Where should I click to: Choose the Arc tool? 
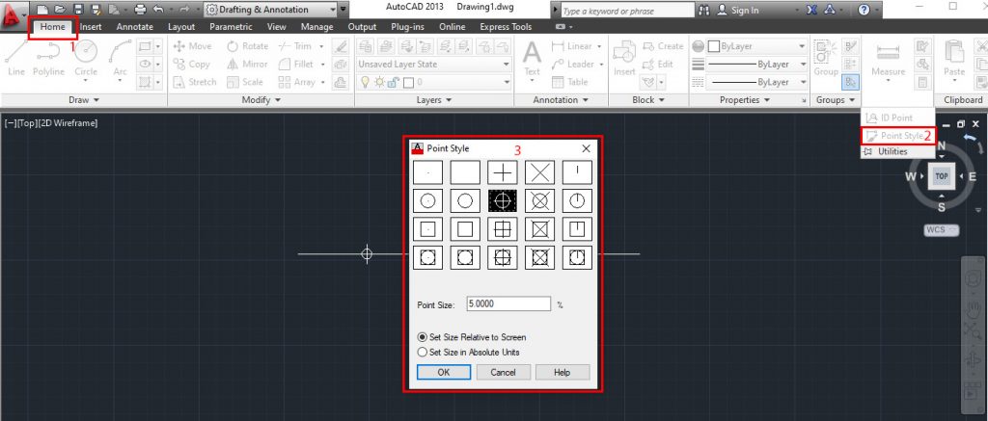pos(121,58)
